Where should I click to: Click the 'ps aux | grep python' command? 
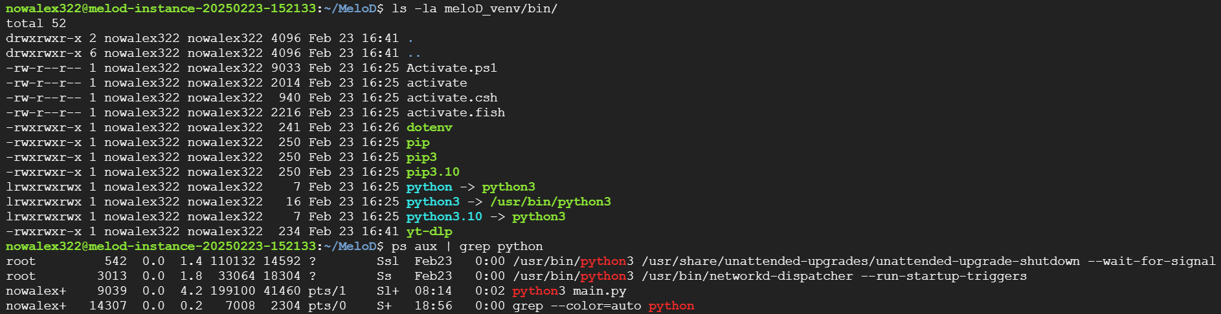467,246
